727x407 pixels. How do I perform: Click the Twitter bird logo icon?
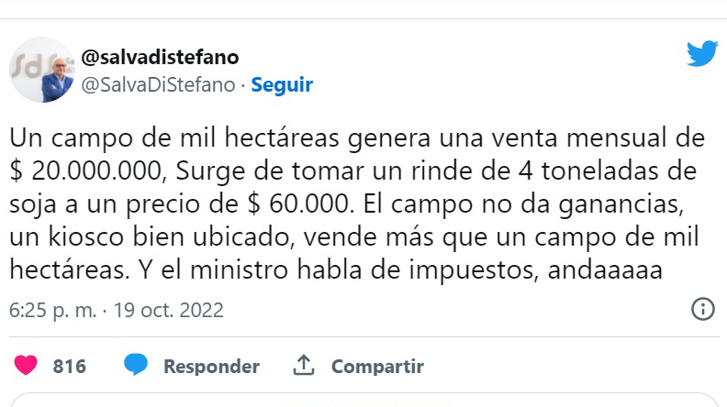(702, 54)
